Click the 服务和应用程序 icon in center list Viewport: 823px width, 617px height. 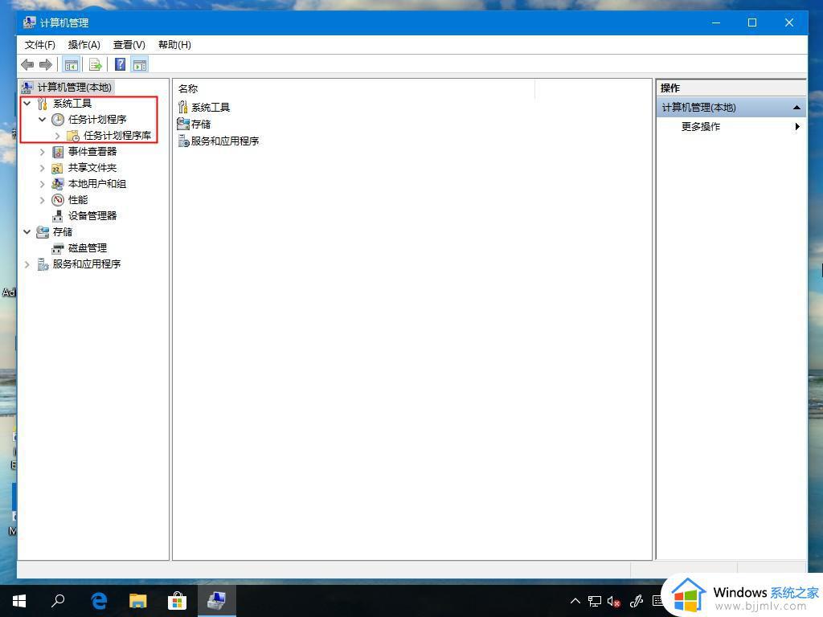click(183, 141)
